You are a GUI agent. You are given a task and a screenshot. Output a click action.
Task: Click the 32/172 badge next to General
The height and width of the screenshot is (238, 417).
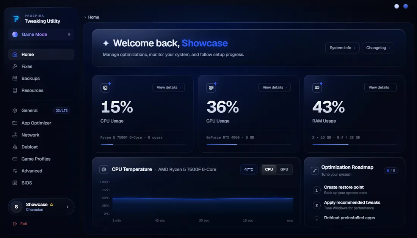click(62, 110)
